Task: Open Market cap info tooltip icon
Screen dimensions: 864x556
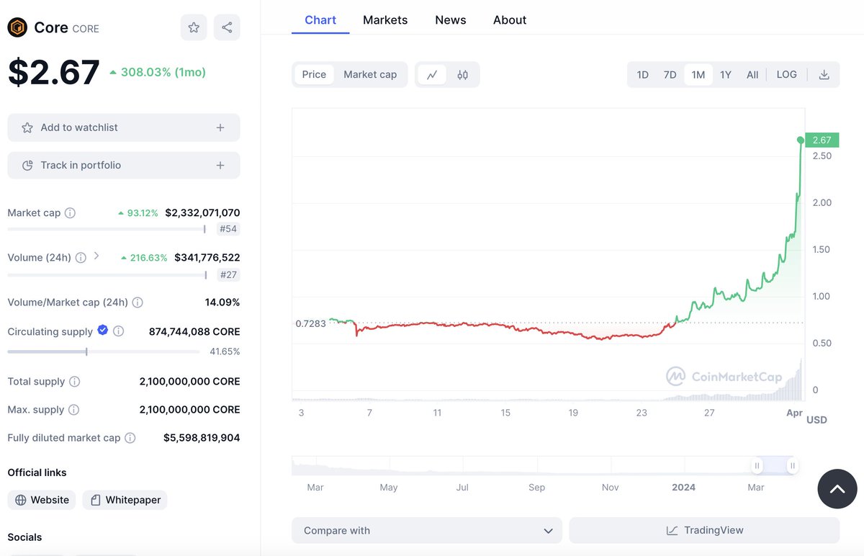Action: click(x=70, y=213)
